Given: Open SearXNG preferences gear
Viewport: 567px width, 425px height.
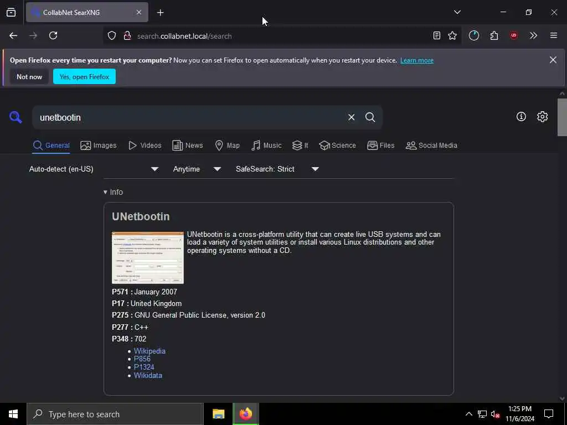Looking at the screenshot, I should pos(542,116).
